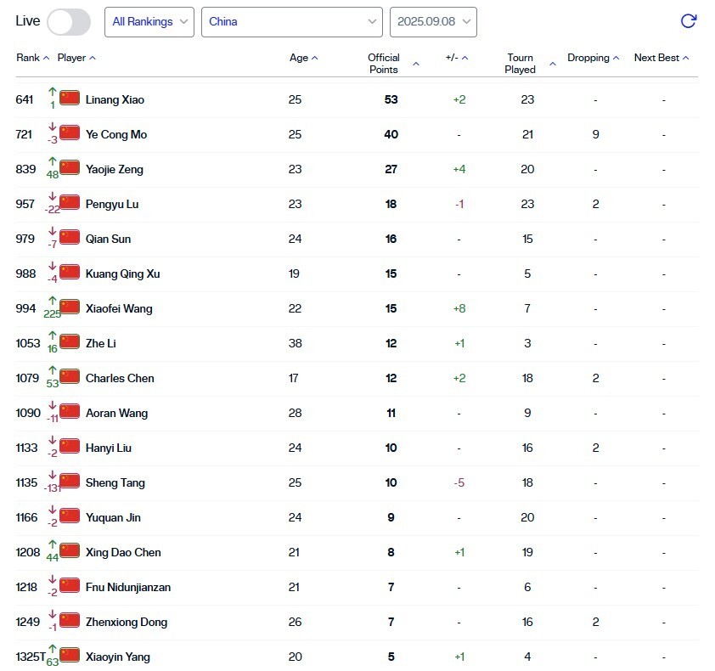Open the 2025.09.08 date selector
Screen dimensions: 715x671
(x=433, y=23)
